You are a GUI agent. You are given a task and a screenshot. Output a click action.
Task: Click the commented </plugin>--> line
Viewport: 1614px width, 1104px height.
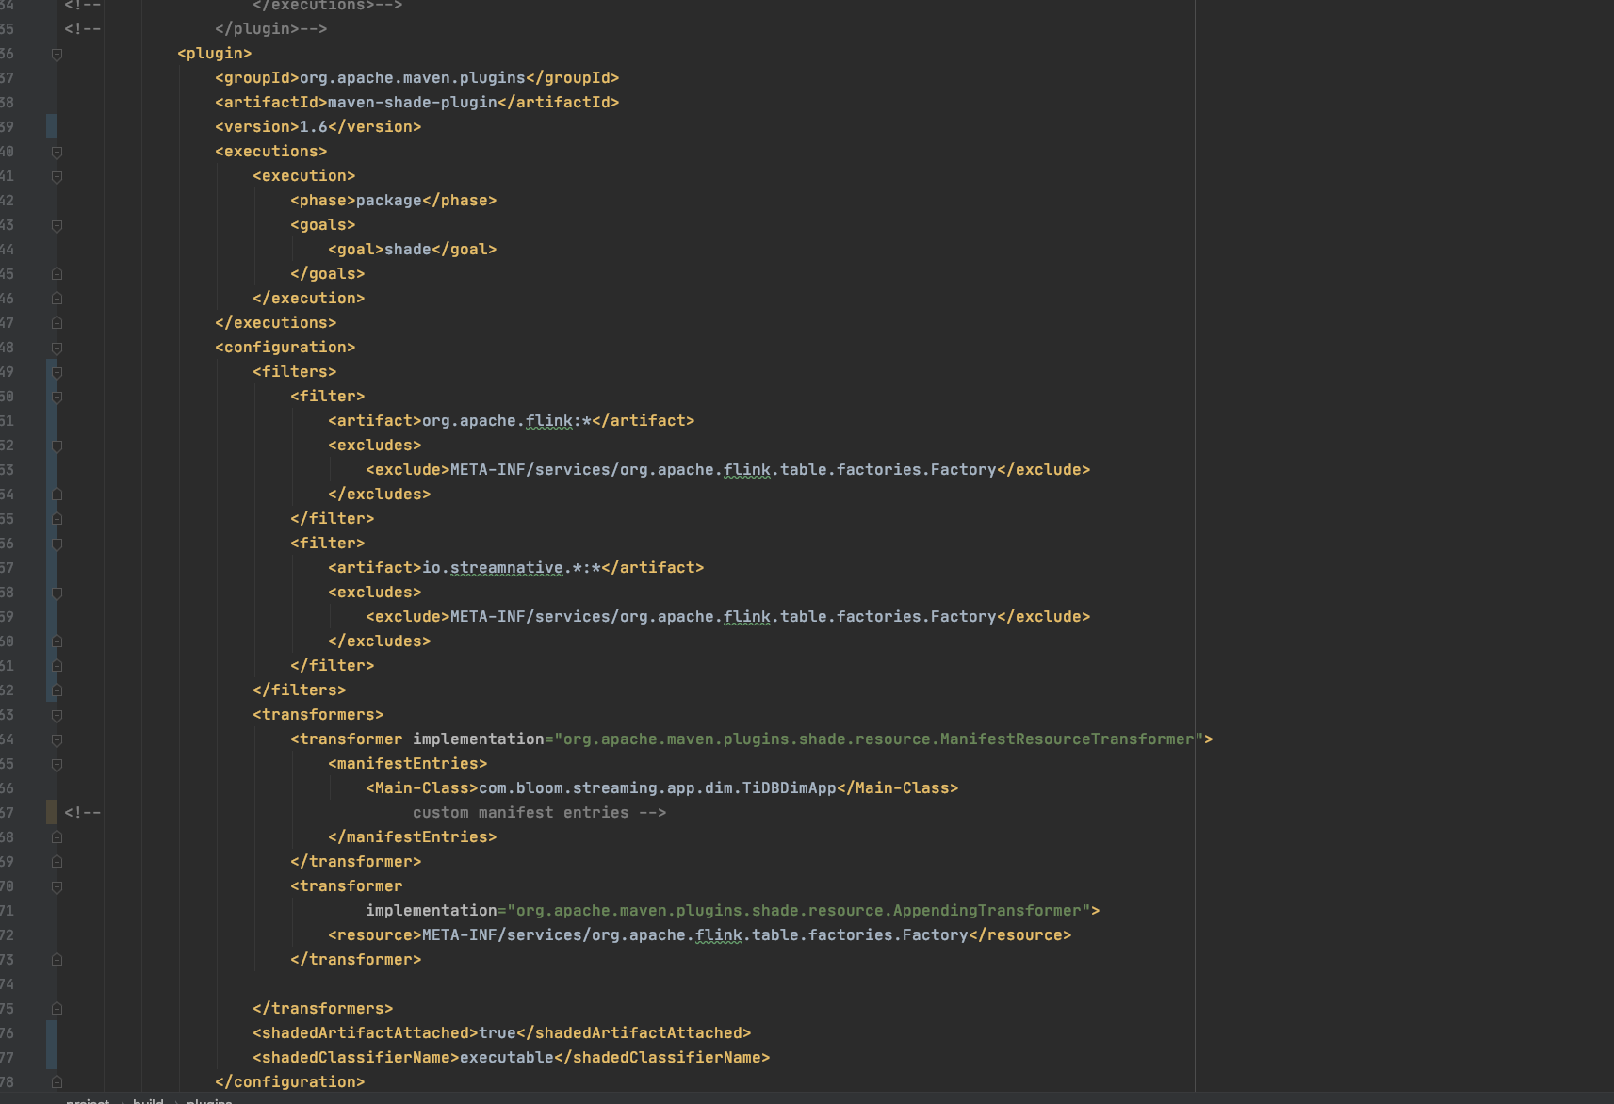coord(271,28)
